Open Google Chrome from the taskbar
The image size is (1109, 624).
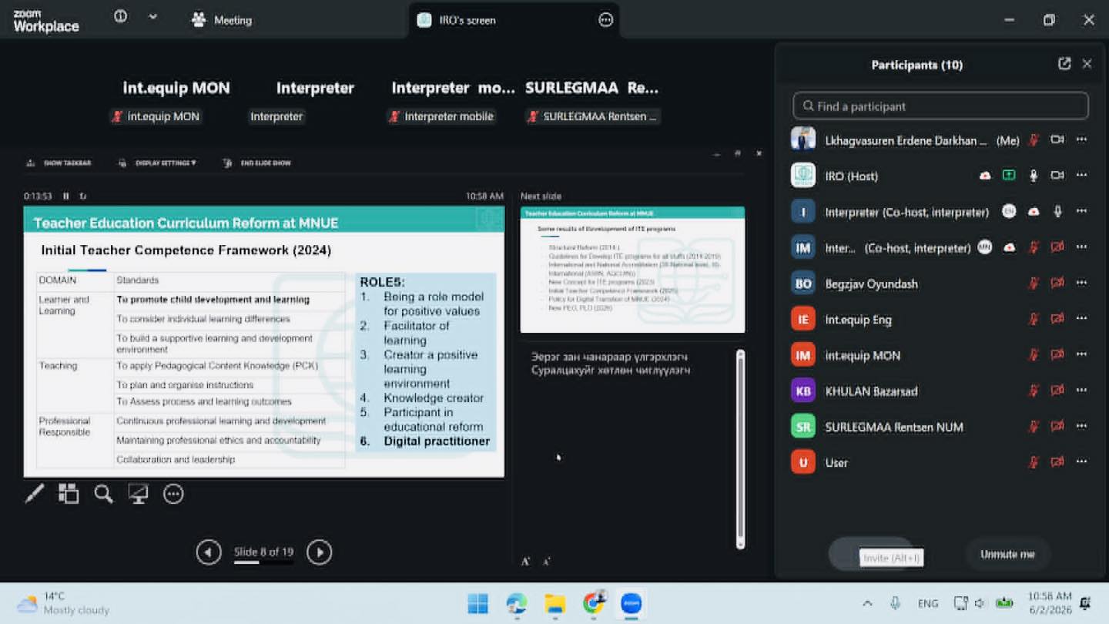593,603
